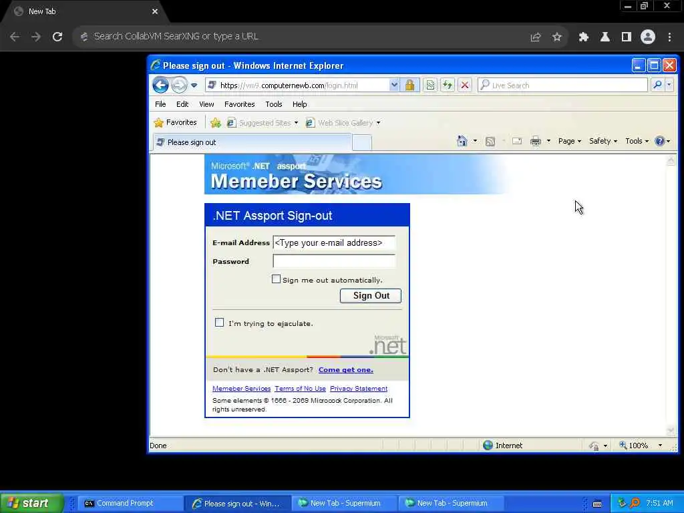
Task: Click outer browser bookmark star icon
Action: pos(556,37)
